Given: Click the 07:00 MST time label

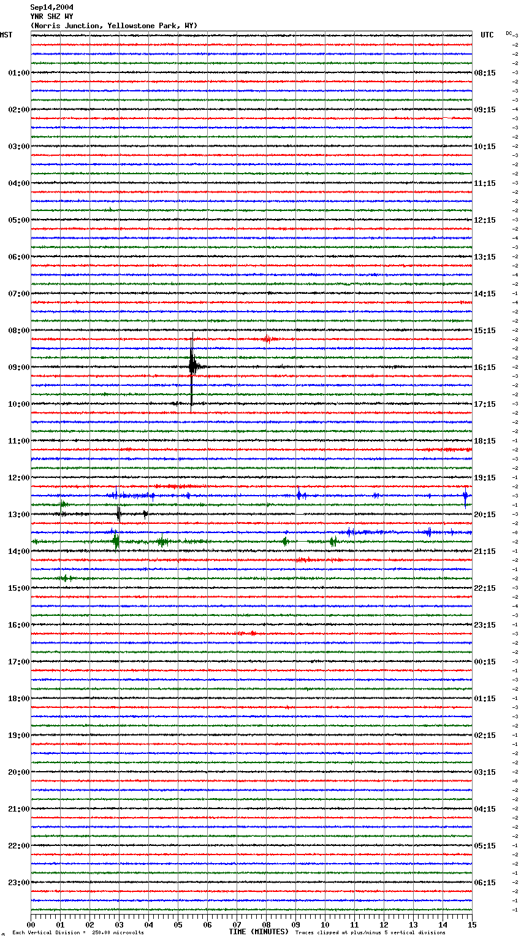Looking at the screenshot, I should [x=18, y=294].
